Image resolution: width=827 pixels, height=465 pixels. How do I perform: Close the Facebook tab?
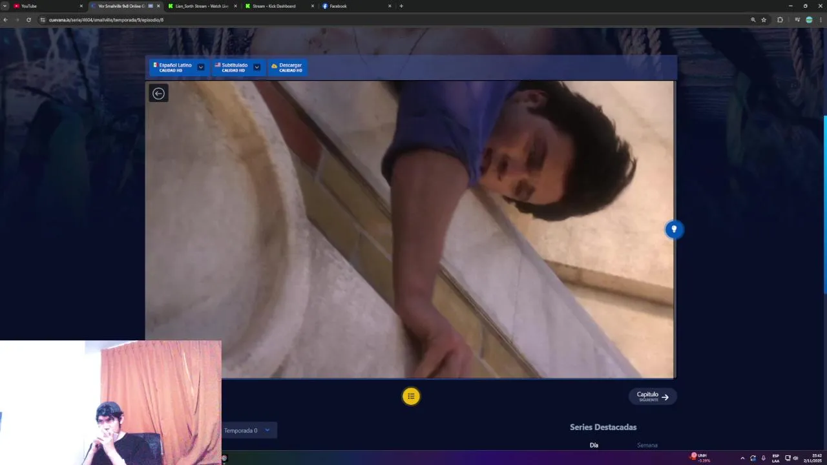(x=390, y=6)
